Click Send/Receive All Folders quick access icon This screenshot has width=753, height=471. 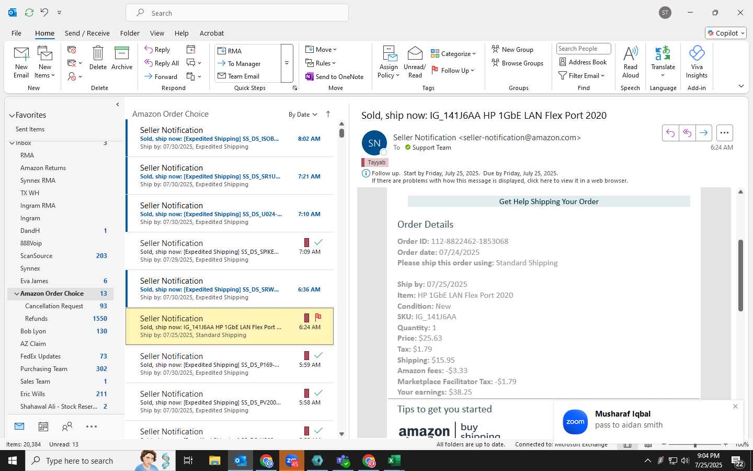point(29,12)
